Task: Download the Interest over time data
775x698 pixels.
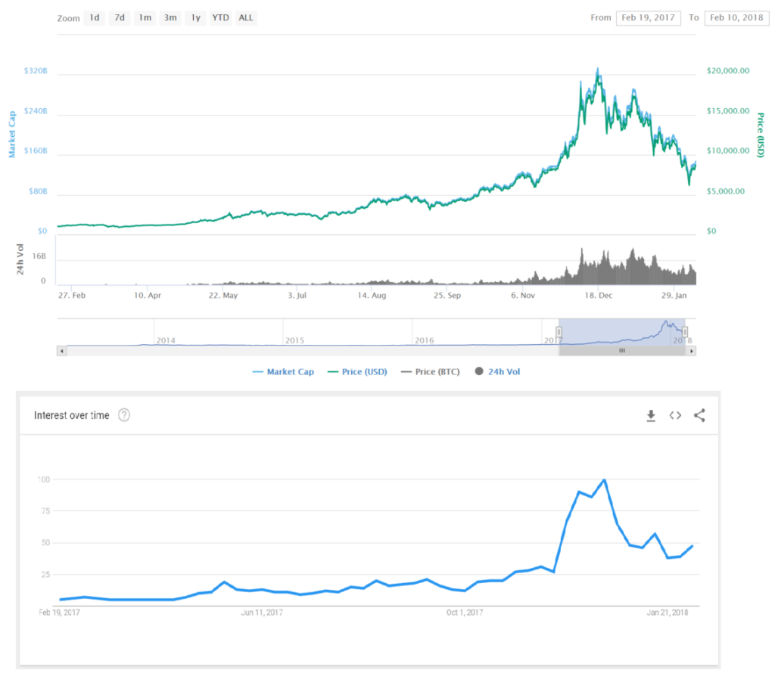Action: pos(651,415)
